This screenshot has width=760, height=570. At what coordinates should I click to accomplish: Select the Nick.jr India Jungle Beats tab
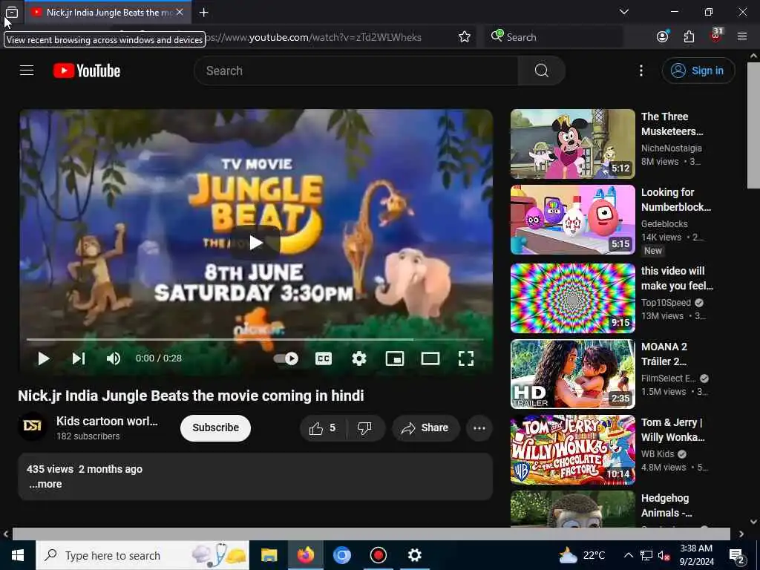pos(107,13)
